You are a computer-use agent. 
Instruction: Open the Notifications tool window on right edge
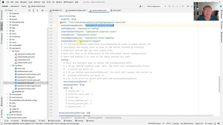click(222, 37)
